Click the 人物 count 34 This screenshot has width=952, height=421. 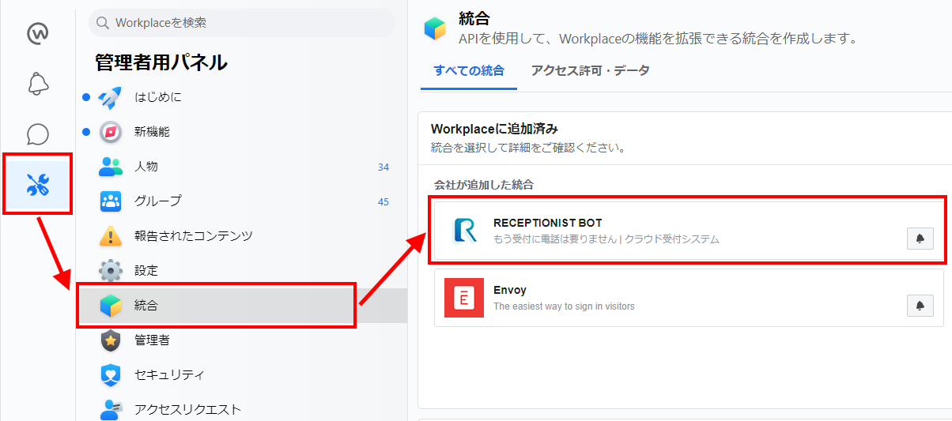(x=383, y=167)
